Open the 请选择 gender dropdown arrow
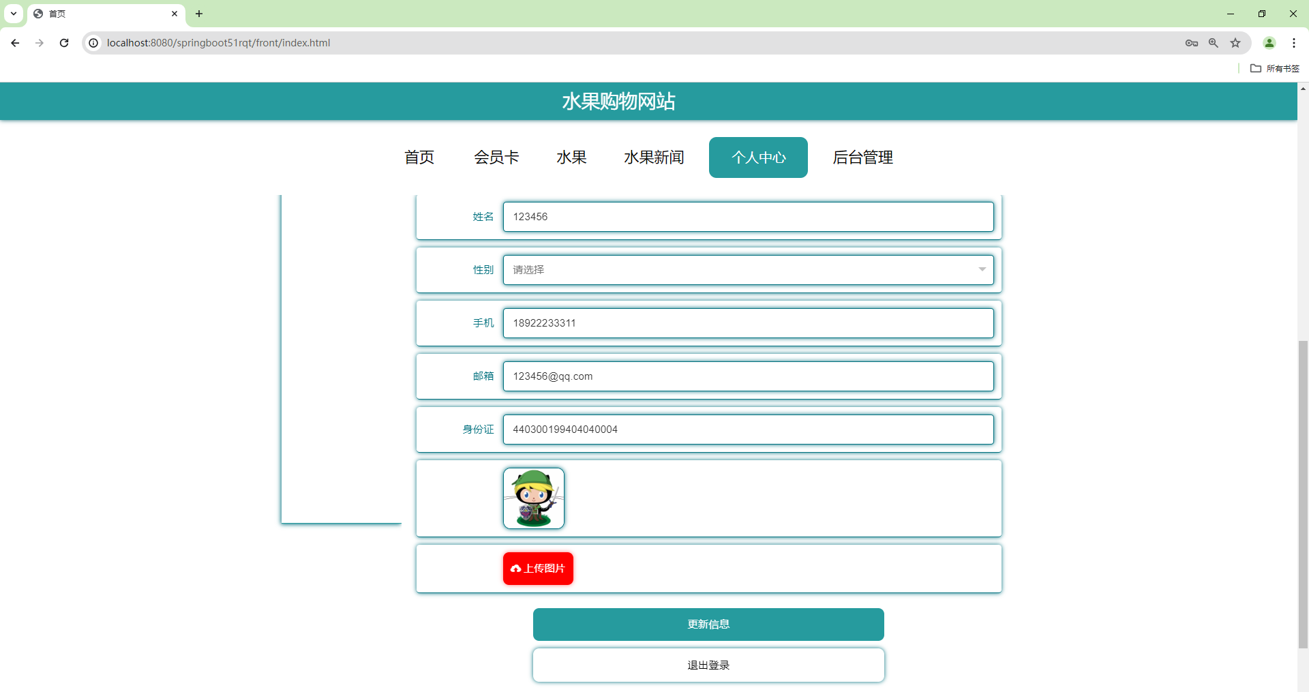This screenshot has height=692, width=1309. pos(982,269)
